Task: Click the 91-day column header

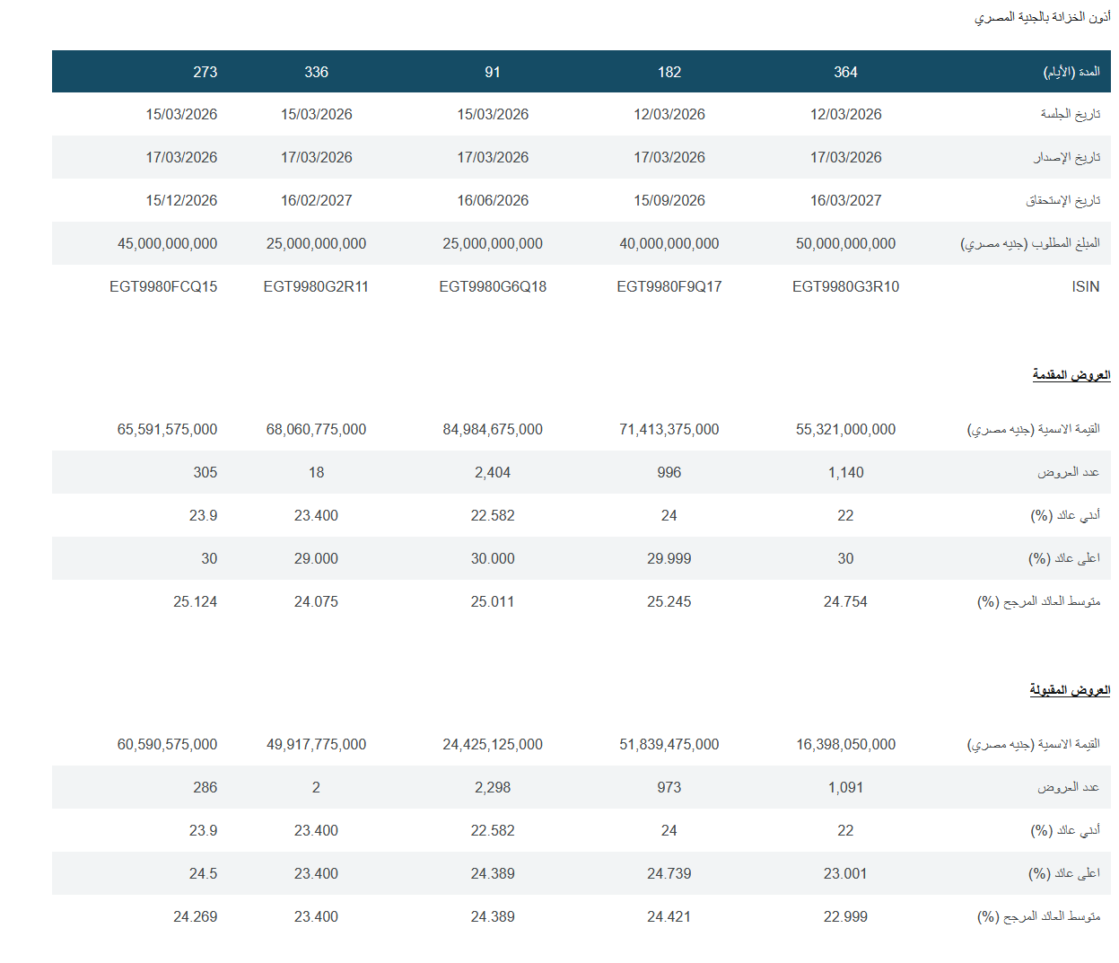Action: coord(493,71)
